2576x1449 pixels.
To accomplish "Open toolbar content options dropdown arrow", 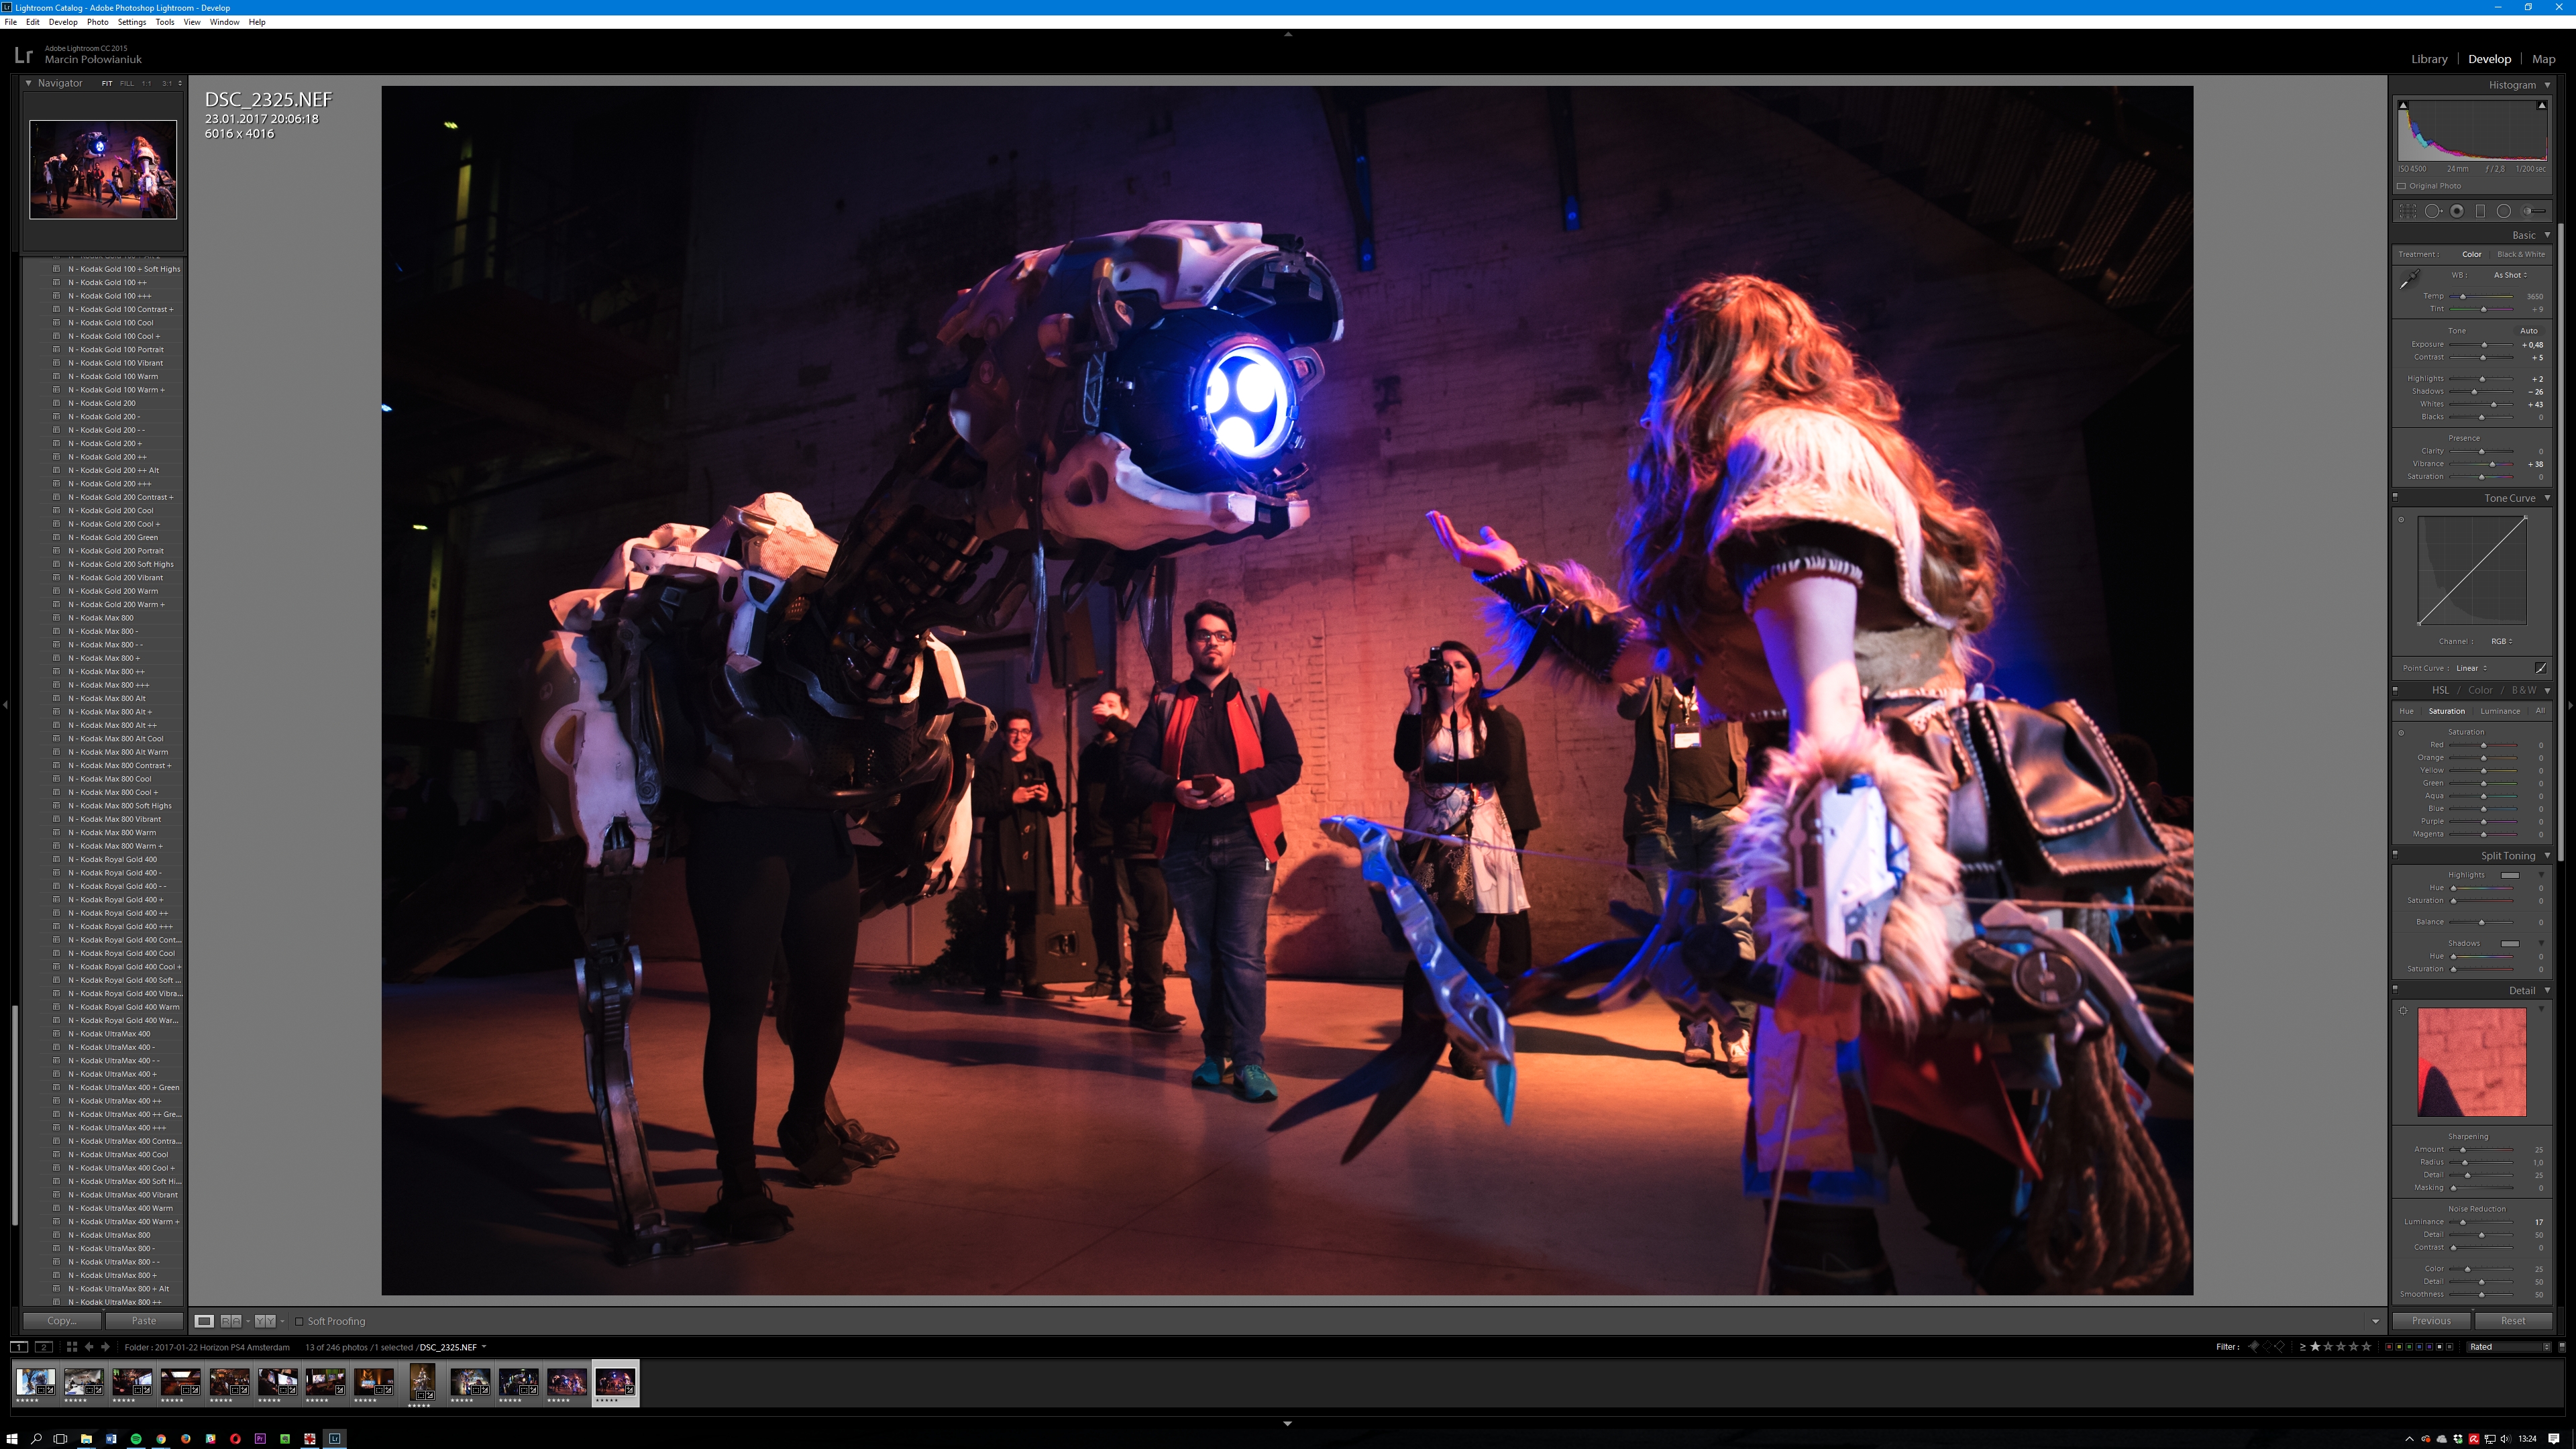I will coord(2375,1322).
